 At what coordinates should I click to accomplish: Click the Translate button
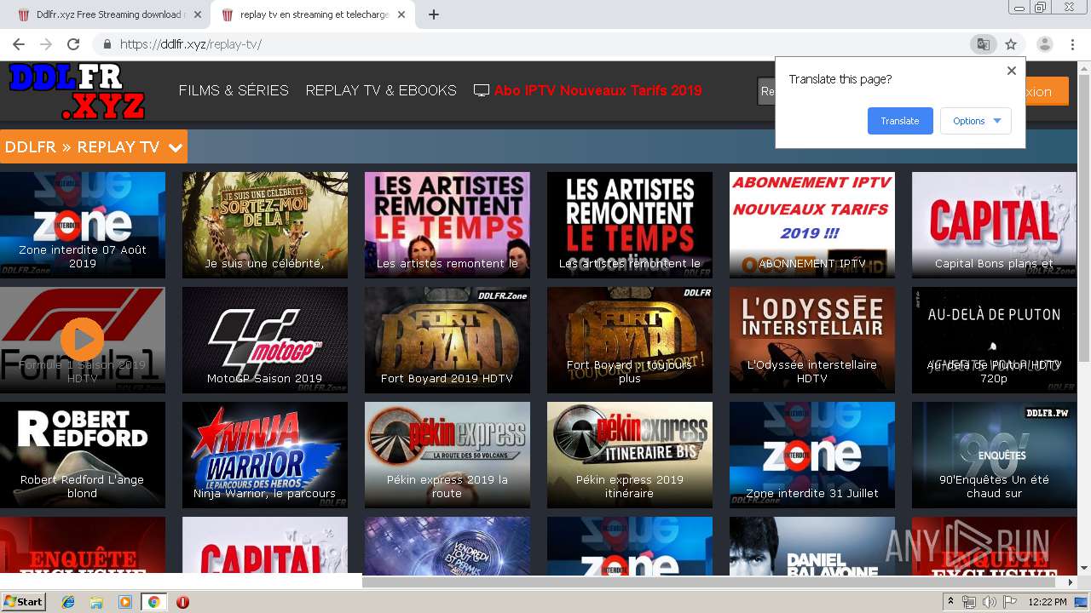(900, 121)
